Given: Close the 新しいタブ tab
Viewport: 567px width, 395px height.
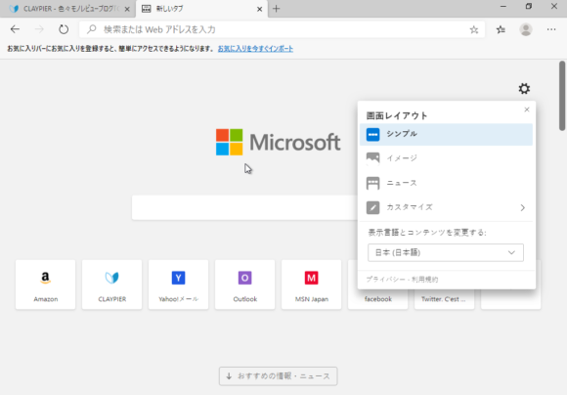Looking at the screenshot, I should point(259,9).
